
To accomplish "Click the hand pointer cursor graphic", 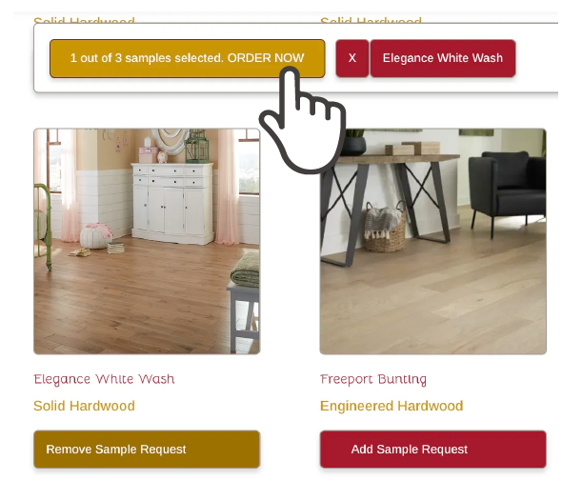I will click(x=304, y=121).
